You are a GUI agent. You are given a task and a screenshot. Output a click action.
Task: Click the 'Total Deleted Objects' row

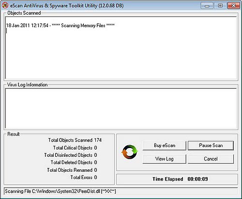[x=74, y=162]
